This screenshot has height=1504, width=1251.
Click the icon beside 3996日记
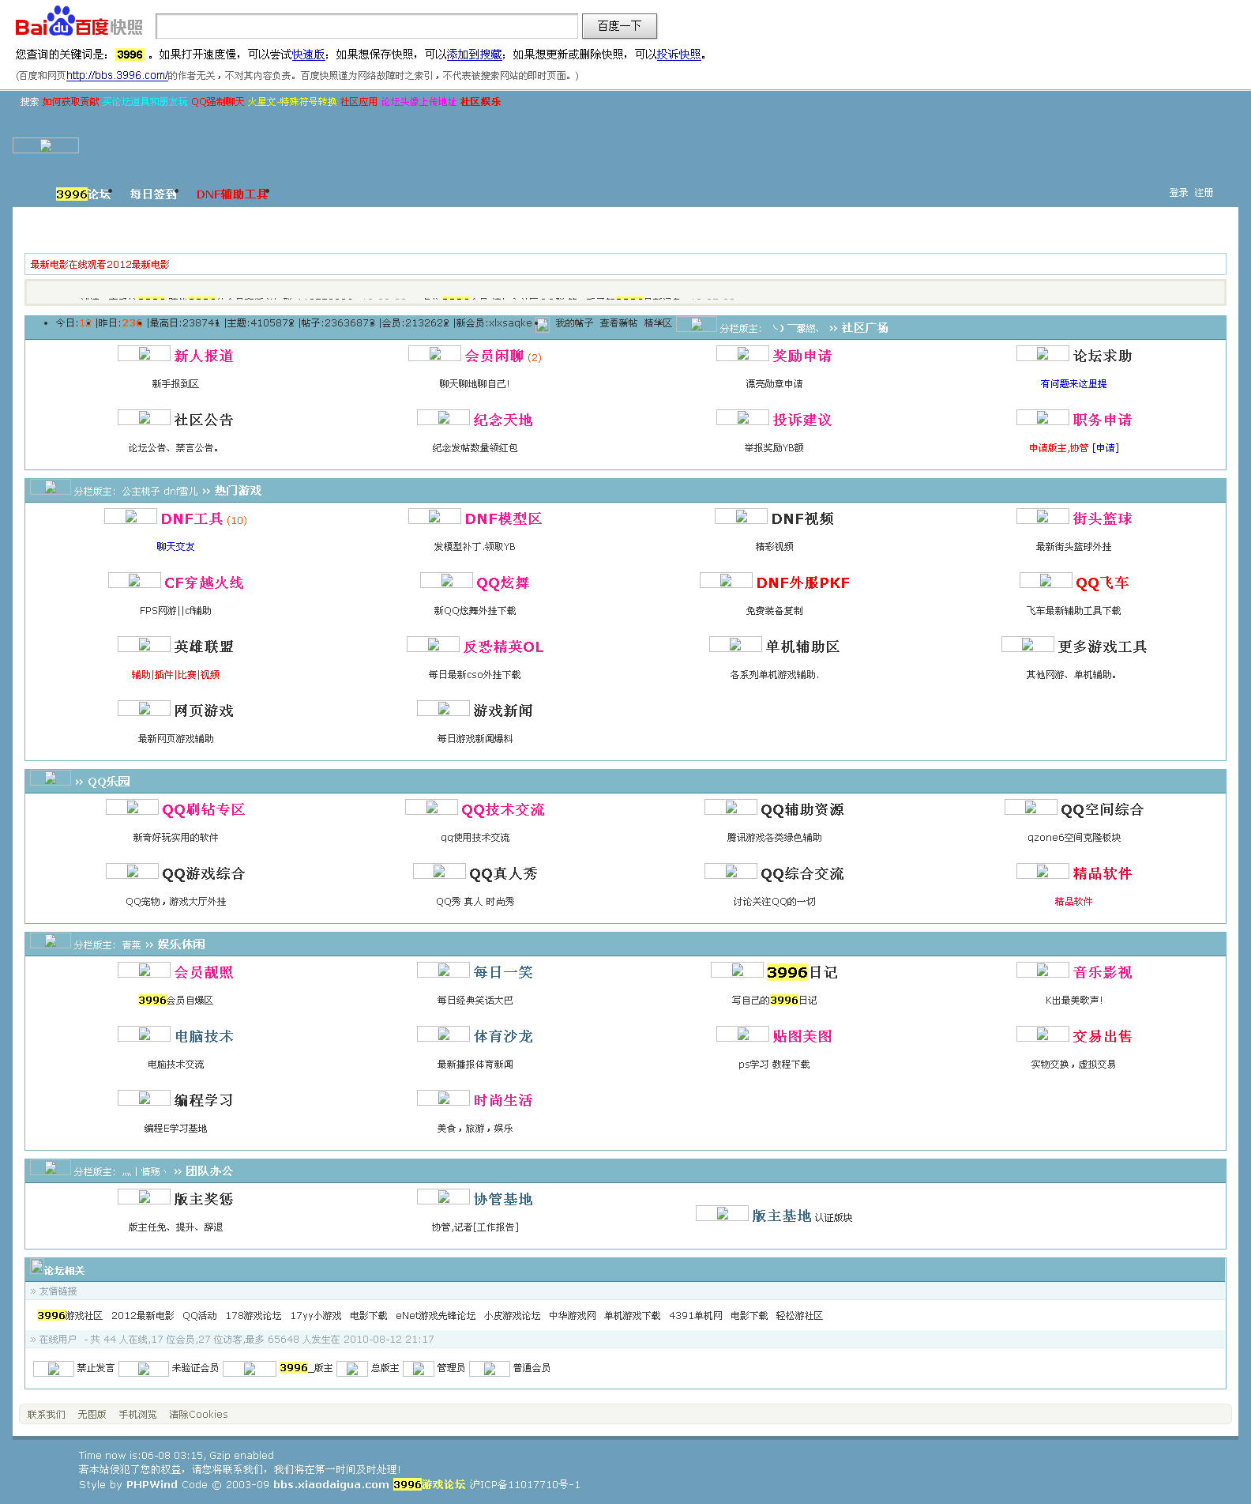[x=736, y=971]
